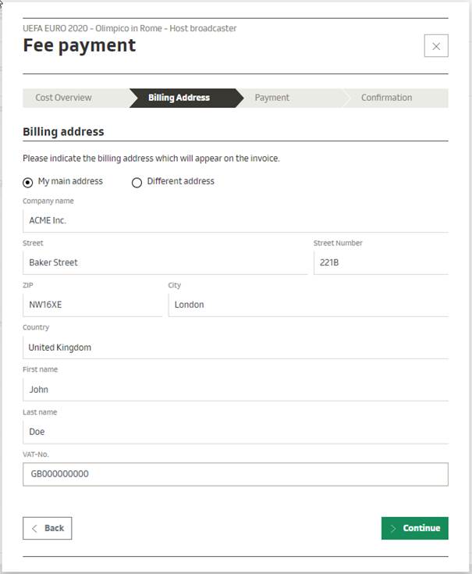Close the Fee payment dialog

tap(435, 46)
